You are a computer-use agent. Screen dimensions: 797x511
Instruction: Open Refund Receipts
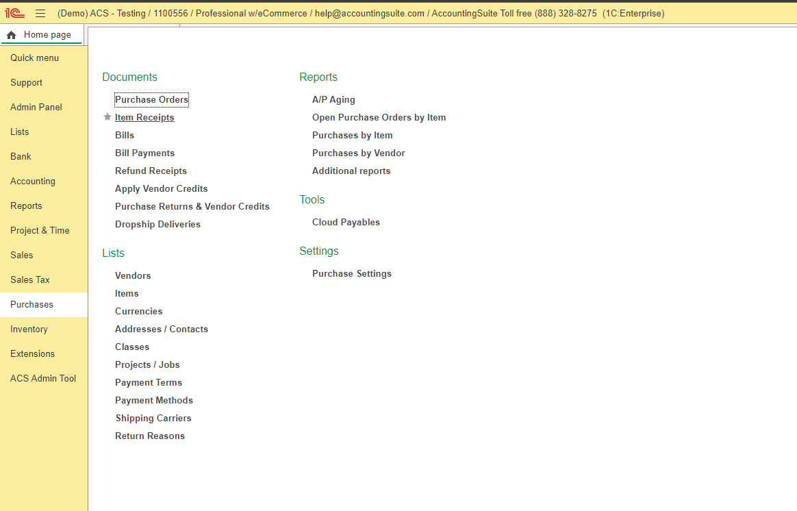point(151,171)
